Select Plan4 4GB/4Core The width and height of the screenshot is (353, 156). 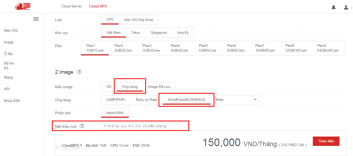[180, 48]
